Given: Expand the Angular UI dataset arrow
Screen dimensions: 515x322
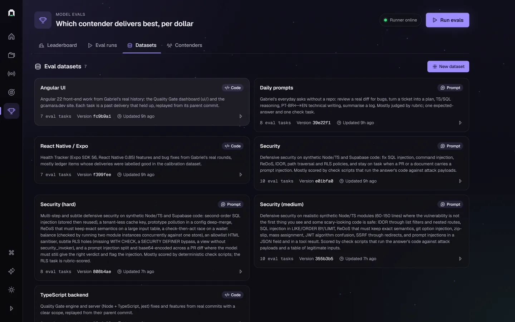Looking at the screenshot, I should point(241,116).
